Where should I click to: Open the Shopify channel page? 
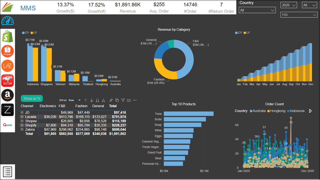(7, 36)
